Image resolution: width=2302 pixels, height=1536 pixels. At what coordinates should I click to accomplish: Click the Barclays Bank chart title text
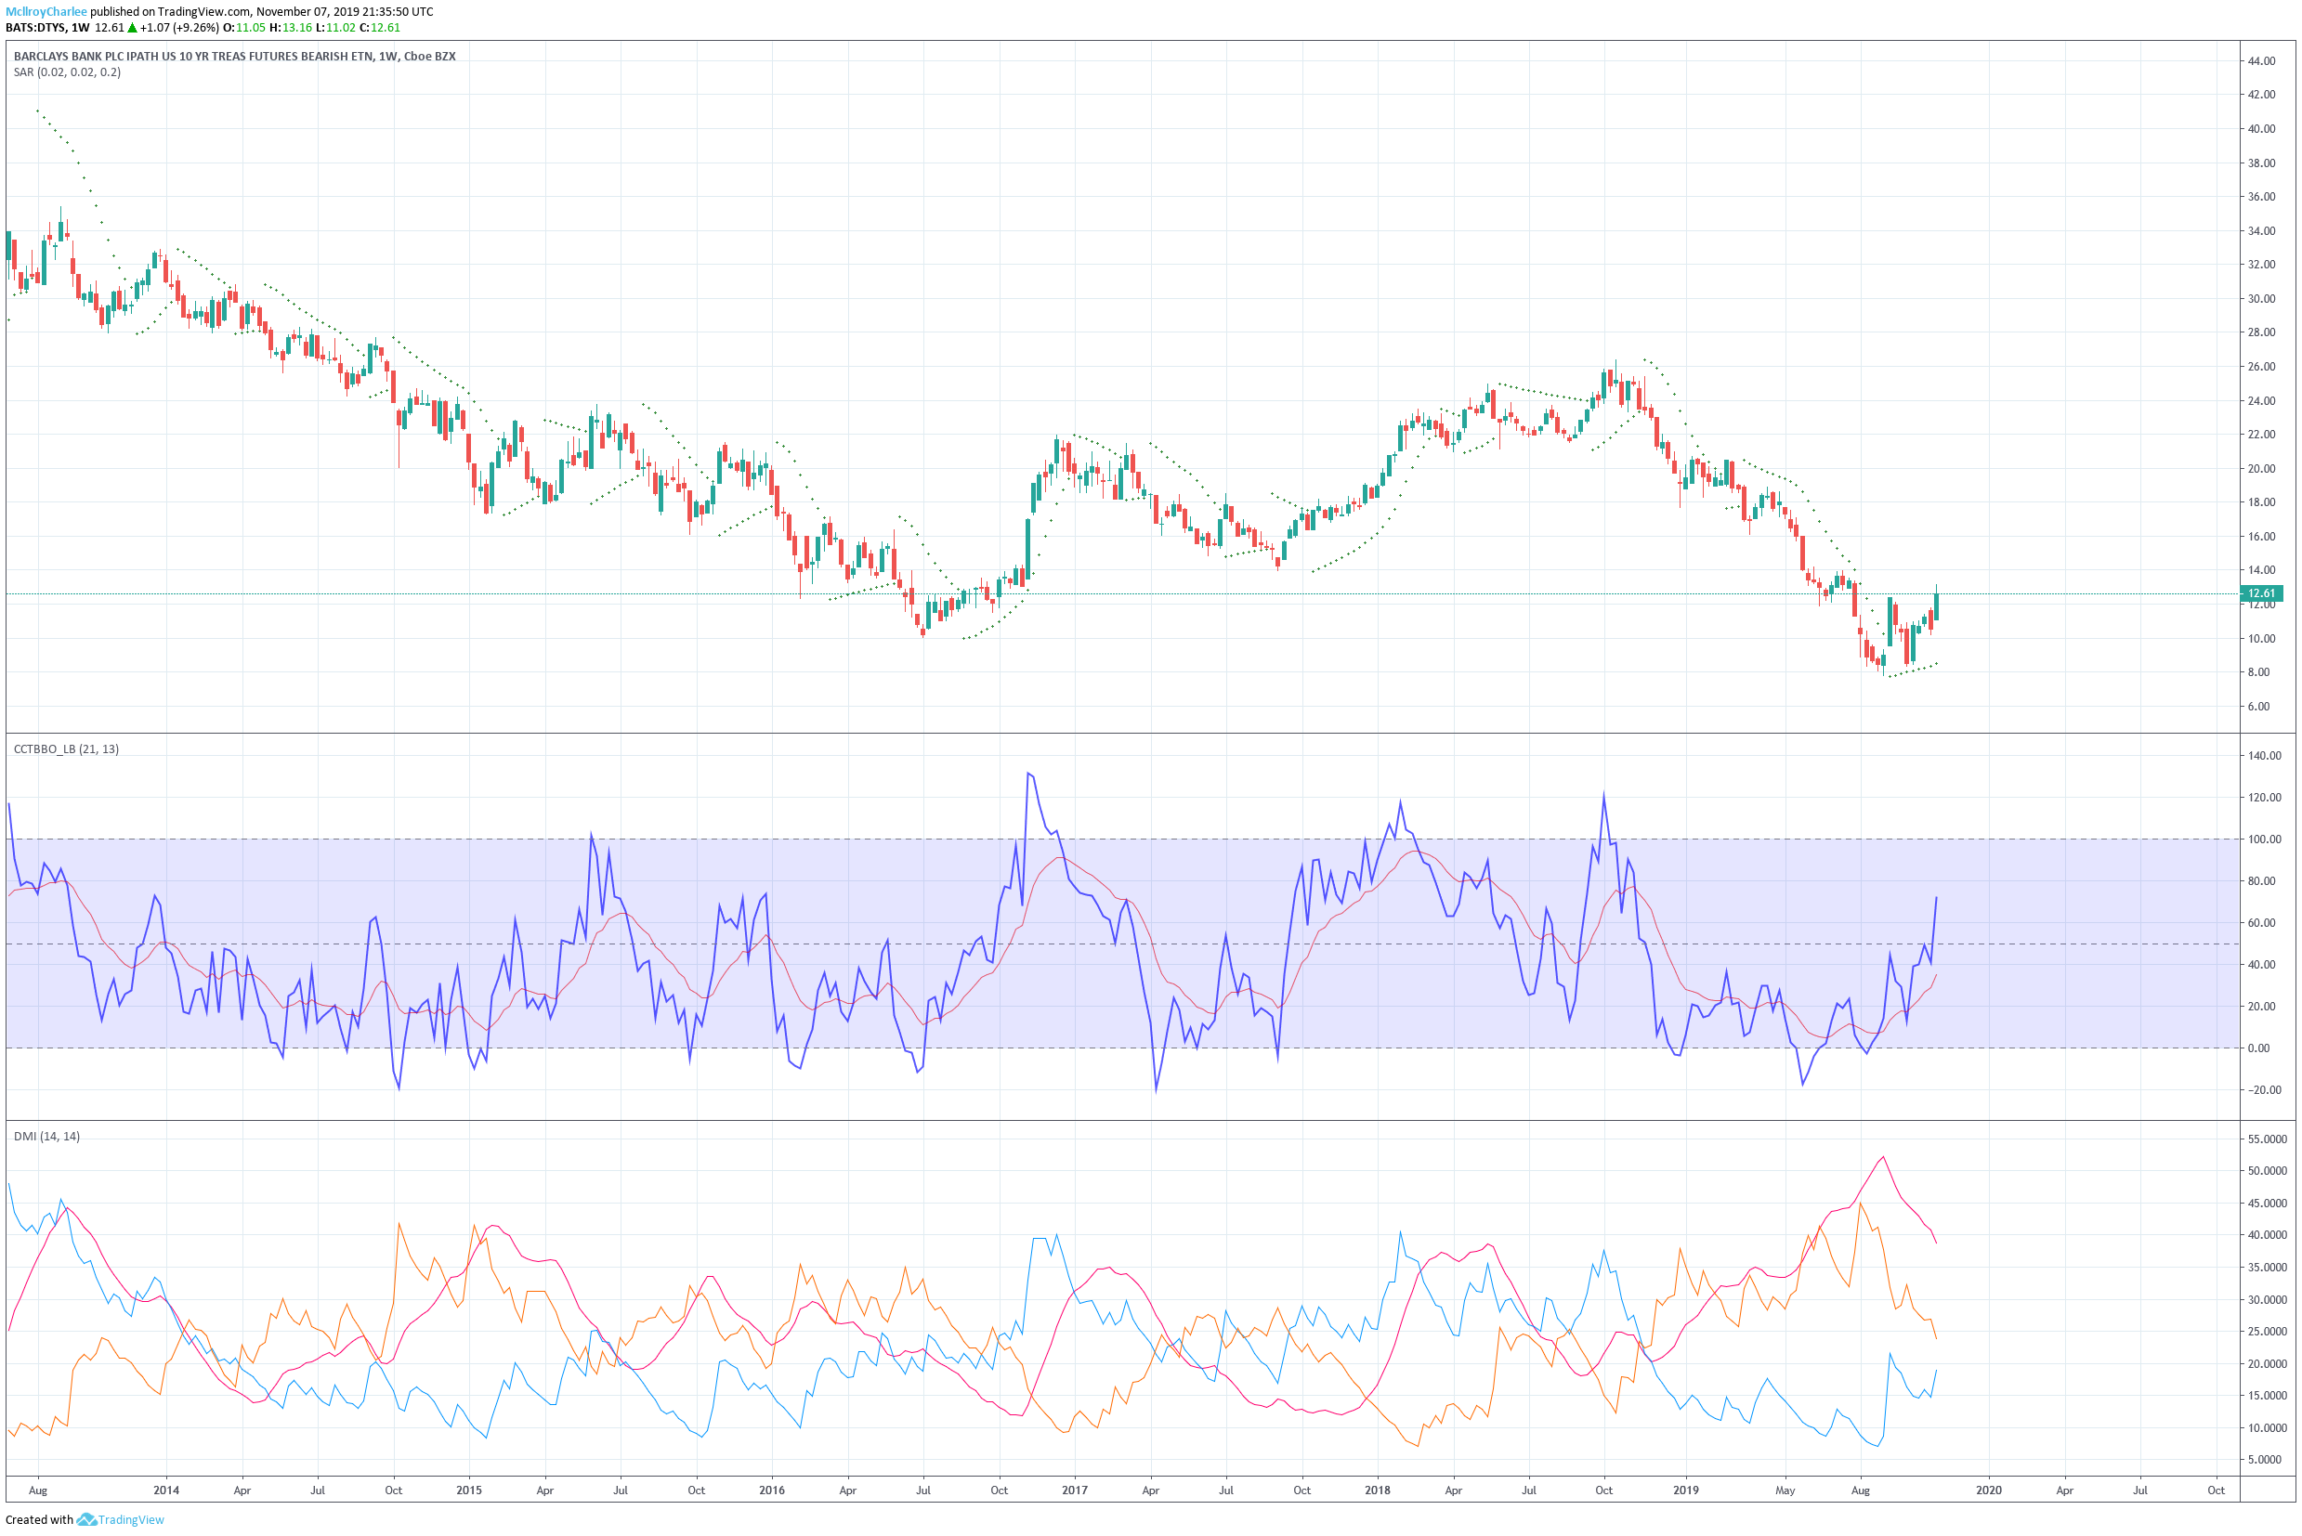click(234, 57)
